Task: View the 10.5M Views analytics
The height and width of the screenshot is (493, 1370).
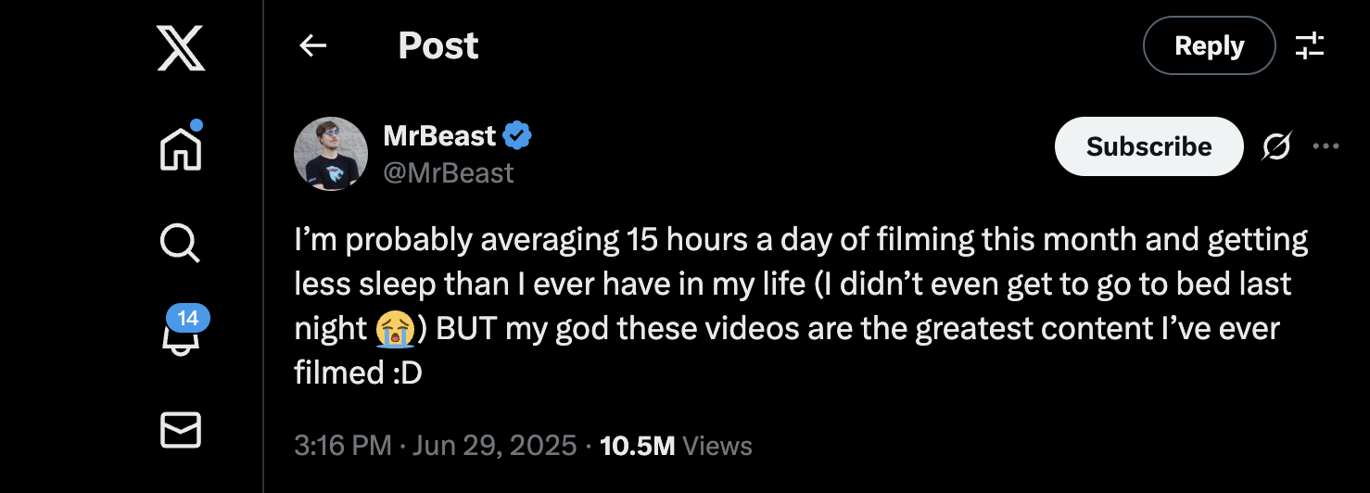Action: click(x=676, y=446)
